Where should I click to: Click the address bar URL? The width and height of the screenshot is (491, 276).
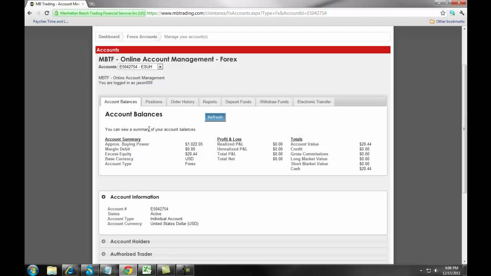pos(236,13)
